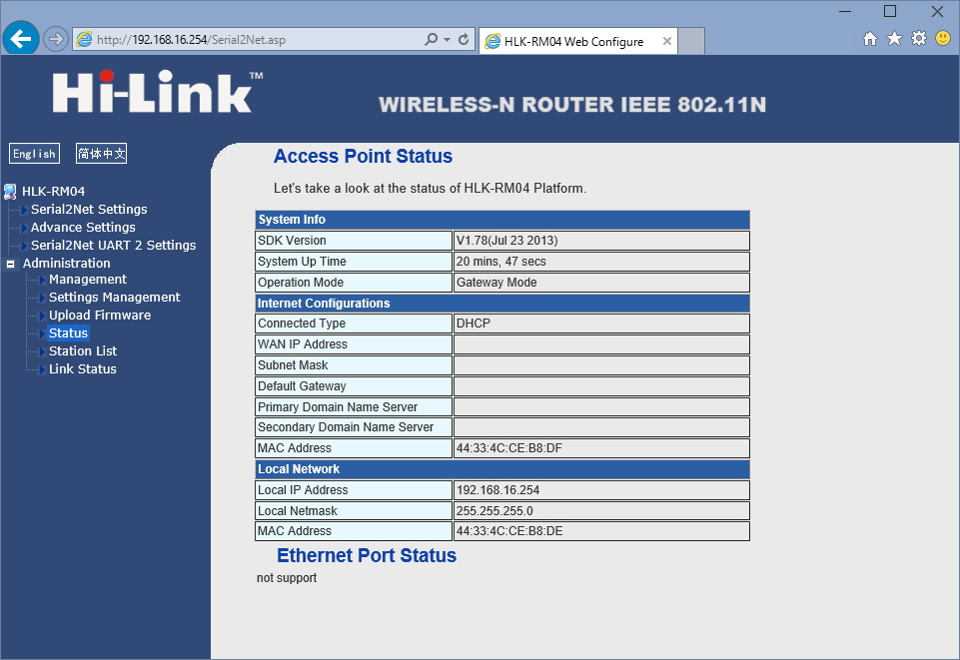Image resolution: width=960 pixels, height=660 pixels.
Task: Close the HLK-RM04 Web Configure tab
Action: 666,41
